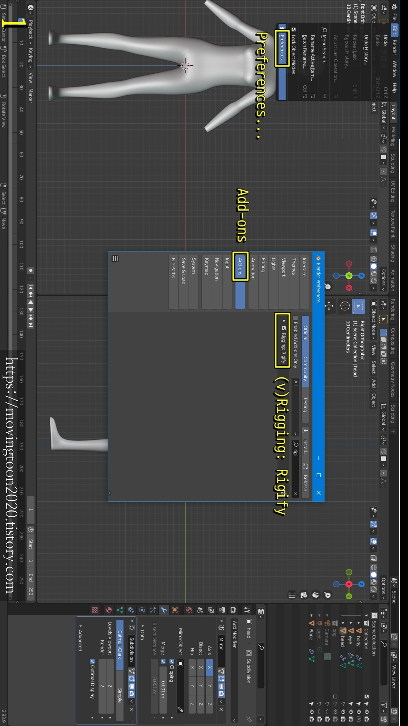Toggle Mirror Axis X button

click(x=210, y=667)
